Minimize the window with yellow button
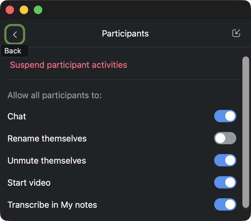Screen dimensions: 251x221 tap(24, 10)
